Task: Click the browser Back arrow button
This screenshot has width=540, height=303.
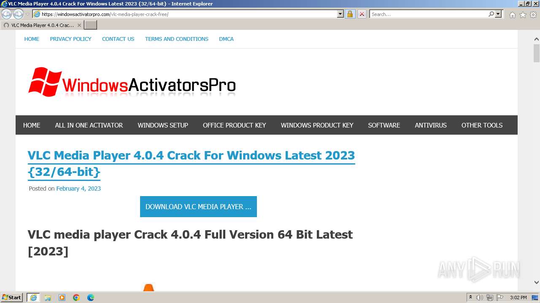Action: (x=6, y=14)
